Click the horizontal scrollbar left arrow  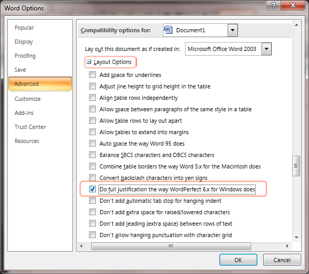(81, 246)
